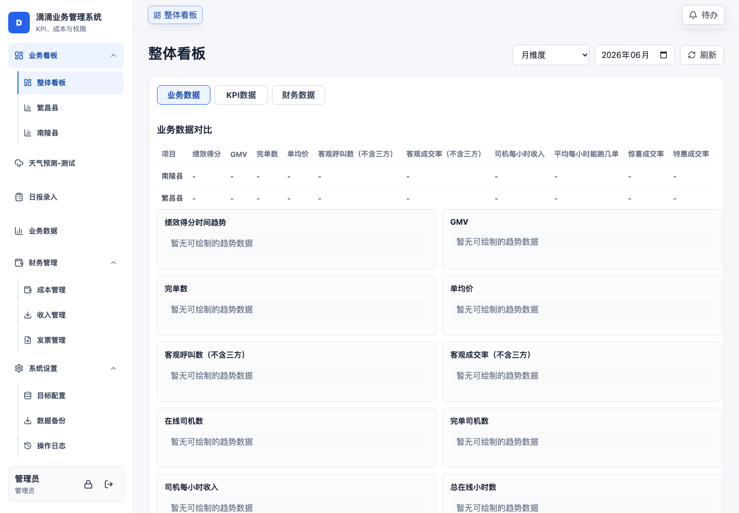The image size is (739, 513).
Task: Click the download icon beside 数据备份
Action: (28, 421)
